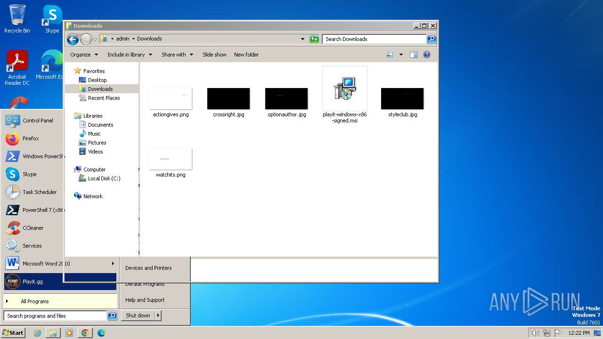Screen dimensions: 603x339
Task: Open the Music library
Action: click(x=94, y=134)
